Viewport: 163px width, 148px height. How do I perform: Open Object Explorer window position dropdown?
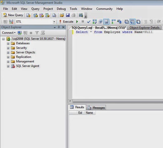(x=55, y=27)
